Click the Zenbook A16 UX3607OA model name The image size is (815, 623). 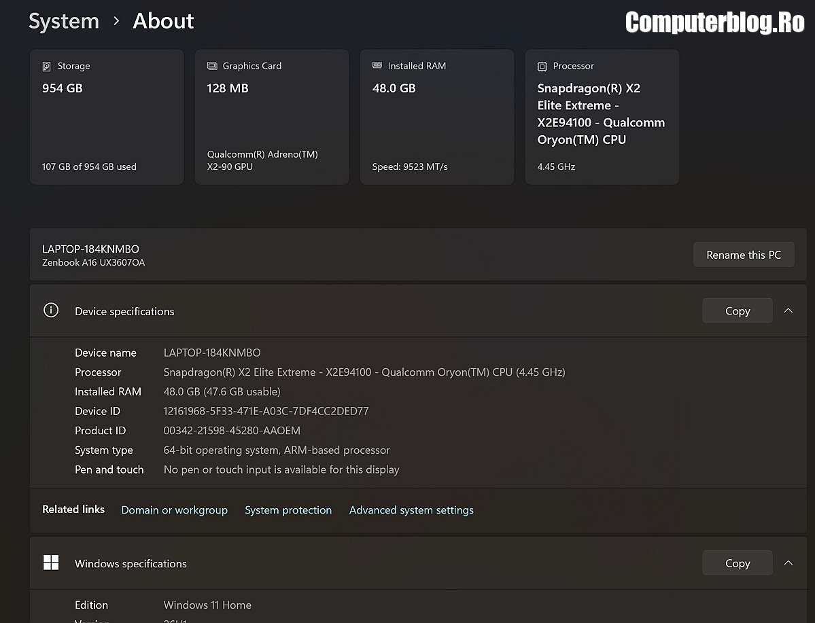(x=93, y=262)
